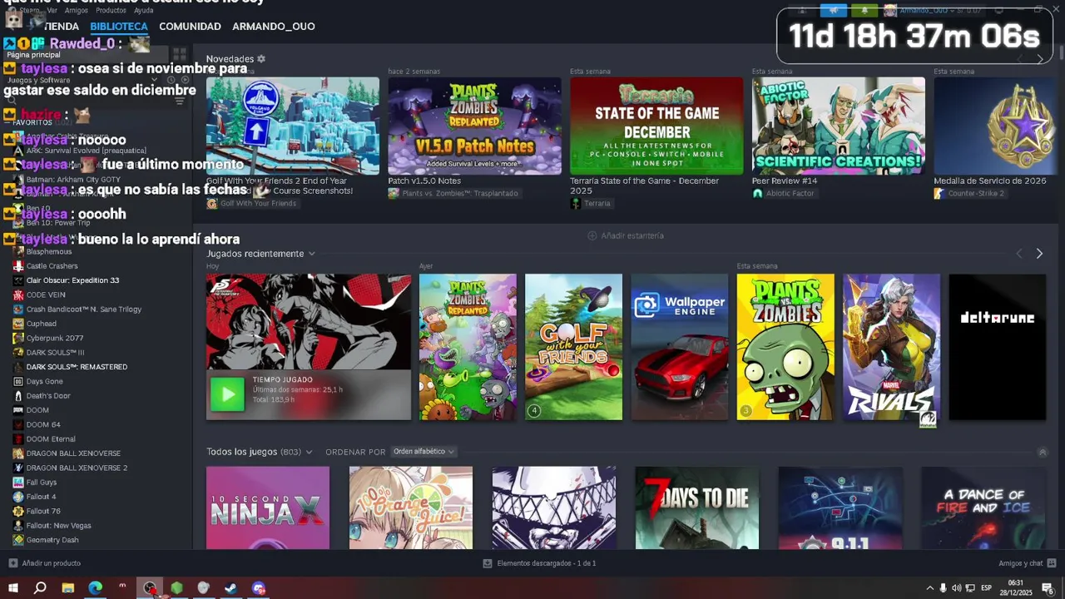1065x599 pixels.
Task: Open the deltarune game cover
Action: [997, 347]
